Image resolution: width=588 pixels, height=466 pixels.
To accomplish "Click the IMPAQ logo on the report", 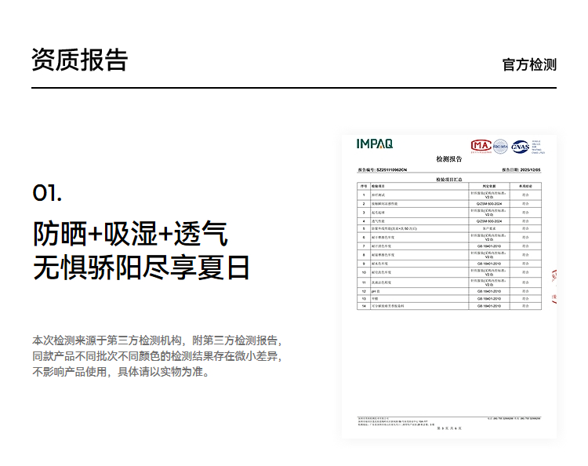I will click(x=375, y=144).
